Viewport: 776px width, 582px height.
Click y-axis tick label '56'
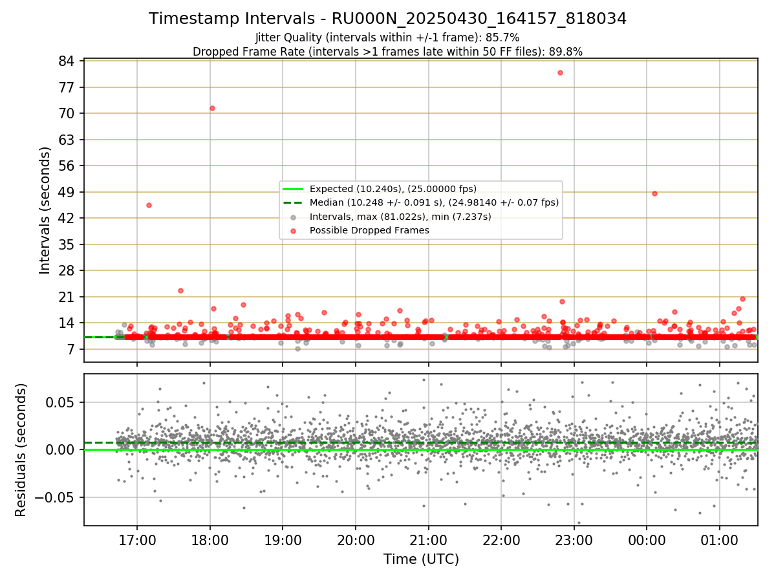pyautogui.click(x=68, y=166)
